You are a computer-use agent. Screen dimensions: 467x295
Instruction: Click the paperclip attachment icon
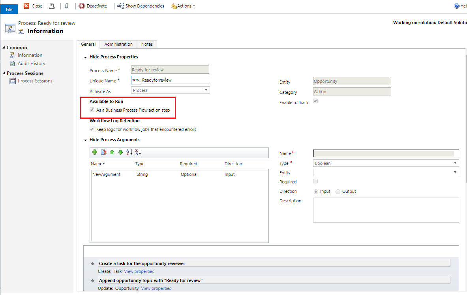click(x=66, y=6)
